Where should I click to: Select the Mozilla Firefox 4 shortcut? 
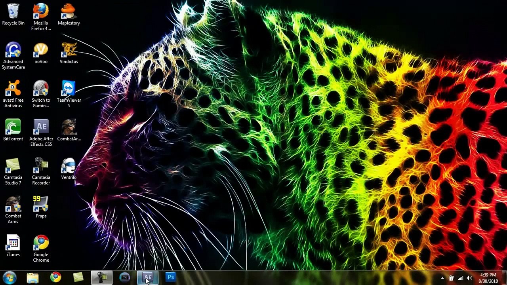click(x=41, y=17)
